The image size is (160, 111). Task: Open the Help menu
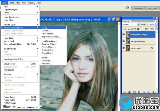(x=39, y=3)
